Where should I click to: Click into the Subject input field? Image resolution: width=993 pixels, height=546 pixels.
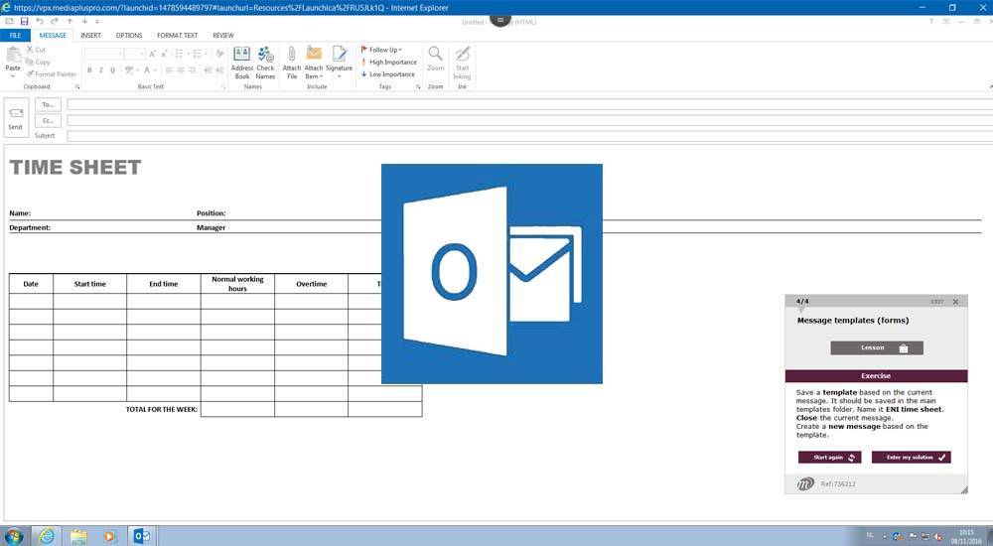pos(526,135)
